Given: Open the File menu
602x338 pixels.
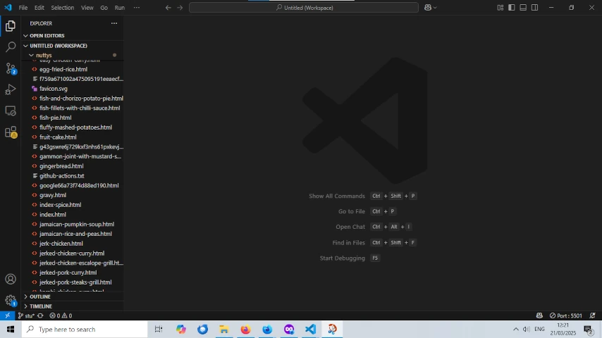Looking at the screenshot, I should [x=23, y=8].
